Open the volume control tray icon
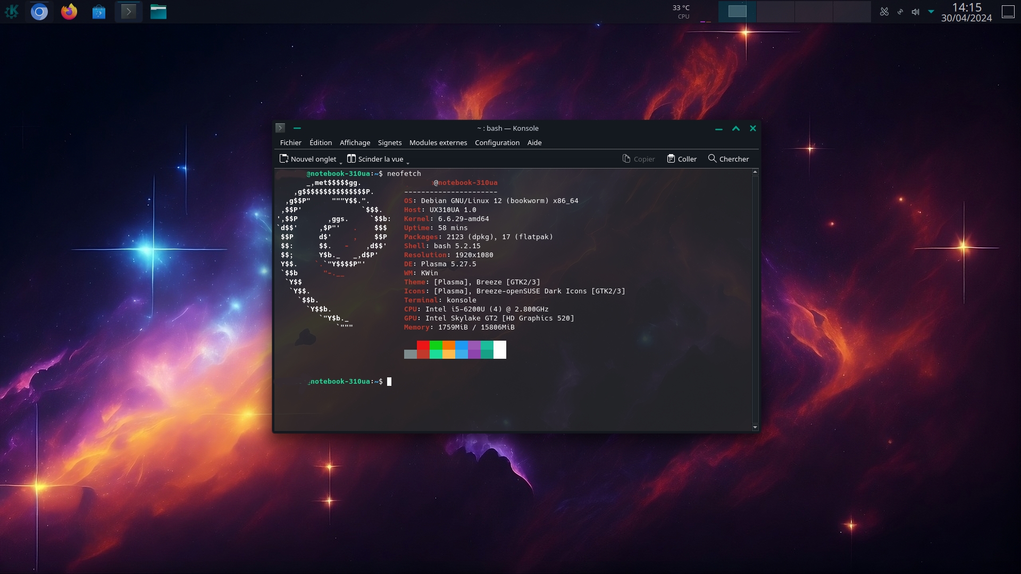Screen dimensions: 1021x574 pyautogui.click(x=915, y=11)
